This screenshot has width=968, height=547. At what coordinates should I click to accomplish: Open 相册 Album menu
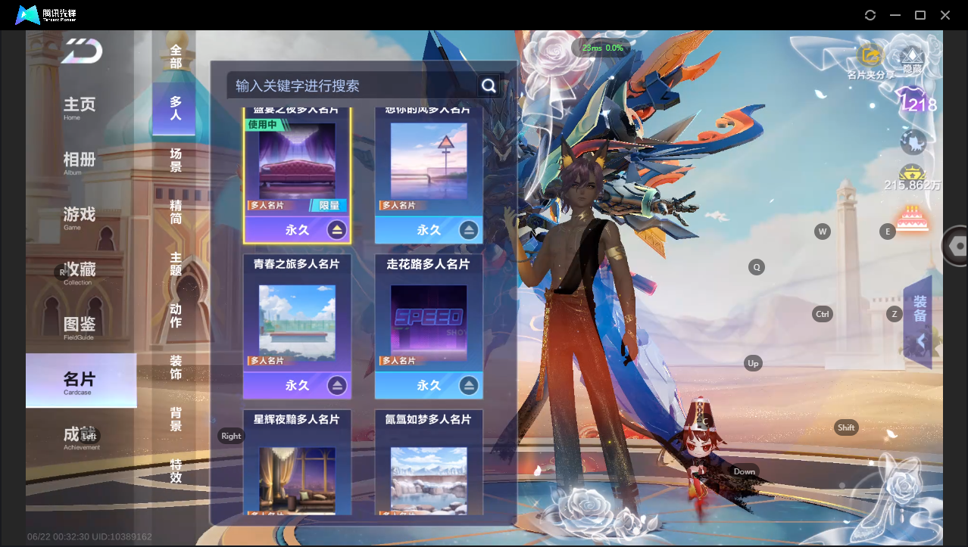tap(80, 162)
